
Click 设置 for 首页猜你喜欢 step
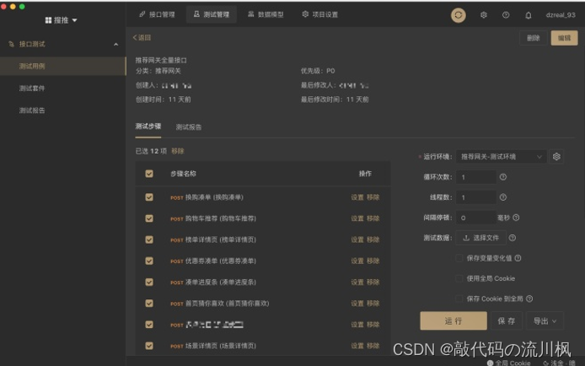[x=357, y=304]
